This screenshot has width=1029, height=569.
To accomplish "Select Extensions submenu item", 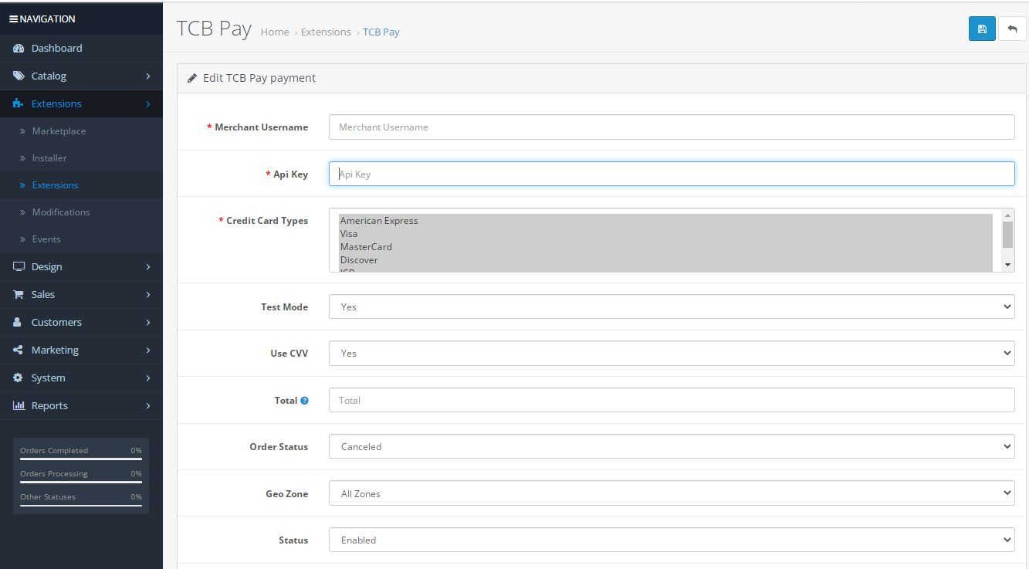I will [x=81, y=185].
